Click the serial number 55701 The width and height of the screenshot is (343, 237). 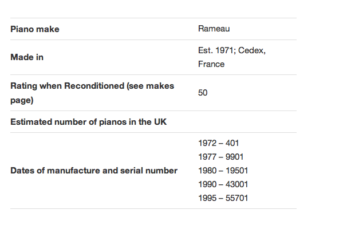(x=236, y=198)
